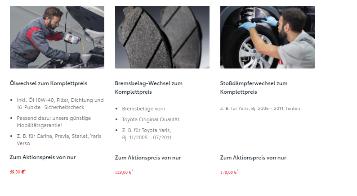Select the 129,00 € price
This screenshot has height=196, width=357.
point(123,173)
